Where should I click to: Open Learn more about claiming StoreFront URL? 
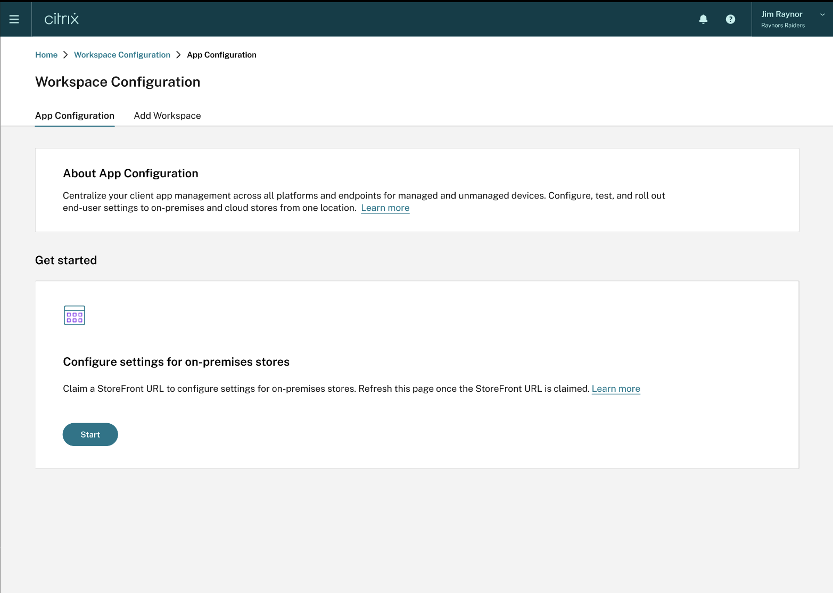[615, 389]
